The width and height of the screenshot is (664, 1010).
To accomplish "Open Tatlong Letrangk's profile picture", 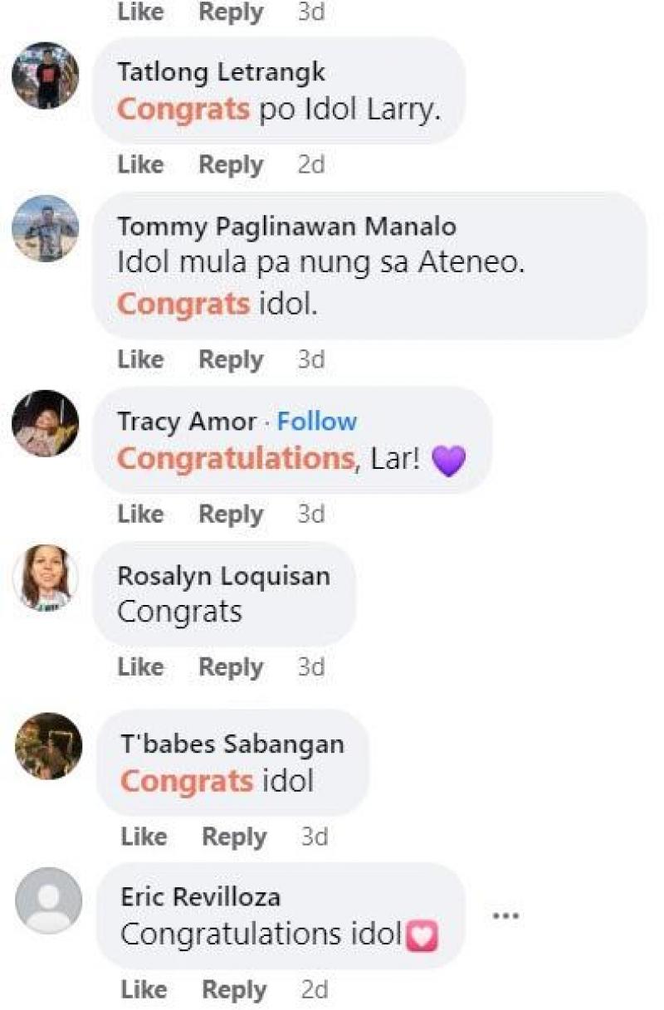I will (x=46, y=76).
